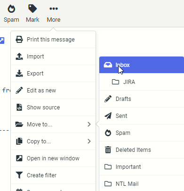Screen dimensions: 184x191
Task: Click the code file icon beside Show source
Action: (19, 108)
